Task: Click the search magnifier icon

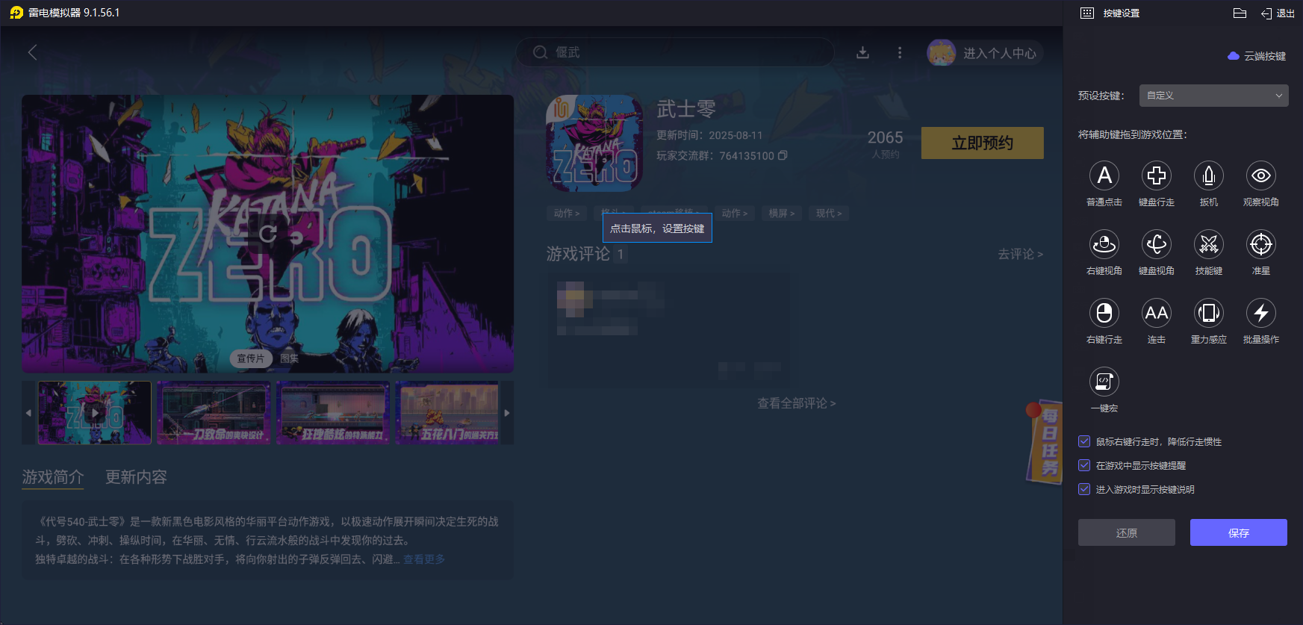Action: click(x=540, y=52)
